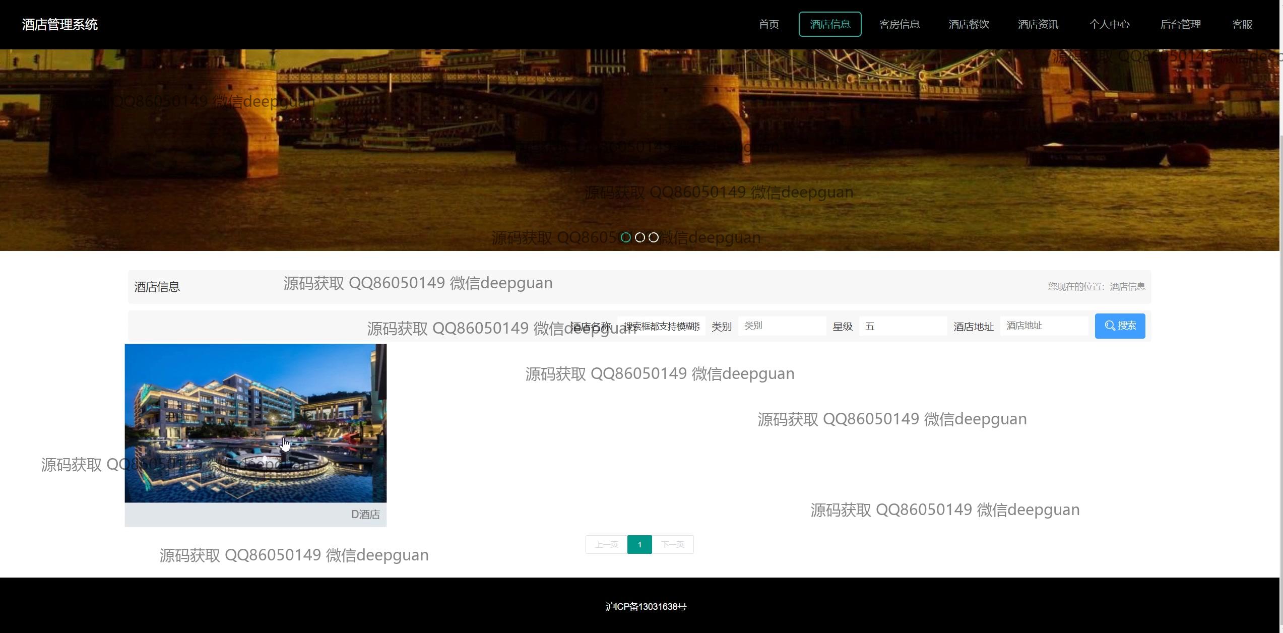The width and height of the screenshot is (1283, 633).
Task: Open the 酒店餐饮 menu item
Action: point(969,24)
